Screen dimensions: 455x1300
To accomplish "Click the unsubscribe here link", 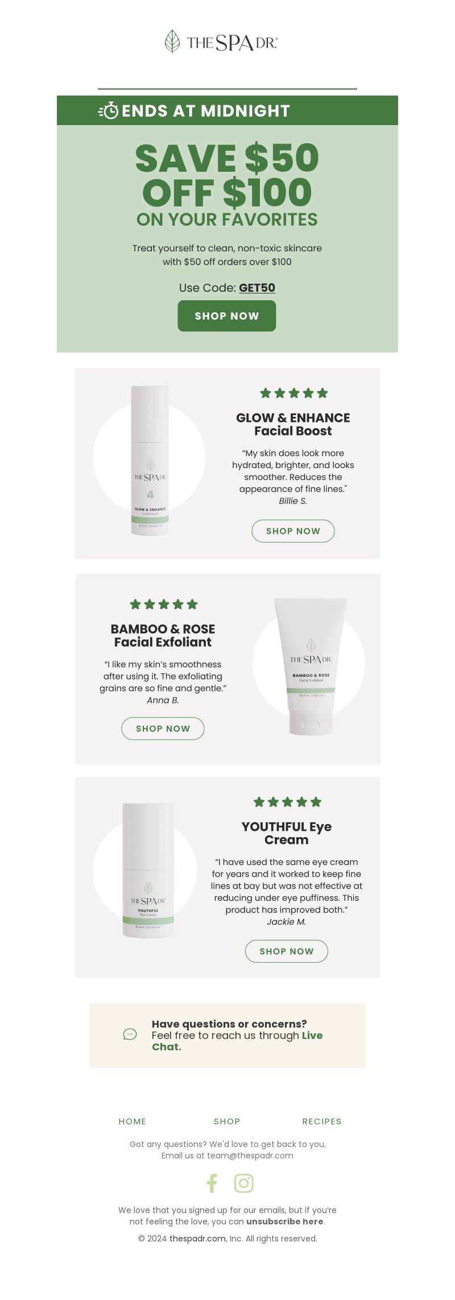I will click(x=285, y=1221).
